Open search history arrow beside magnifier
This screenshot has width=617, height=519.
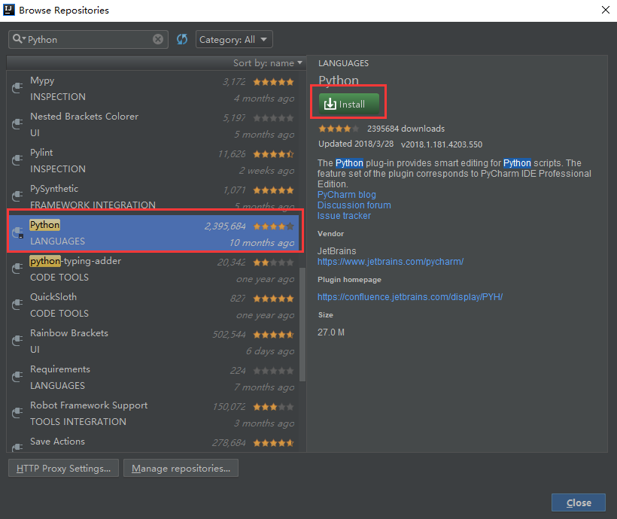(24, 38)
